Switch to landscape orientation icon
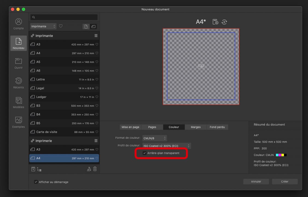This screenshot has width=308, height=197. [x=94, y=27]
